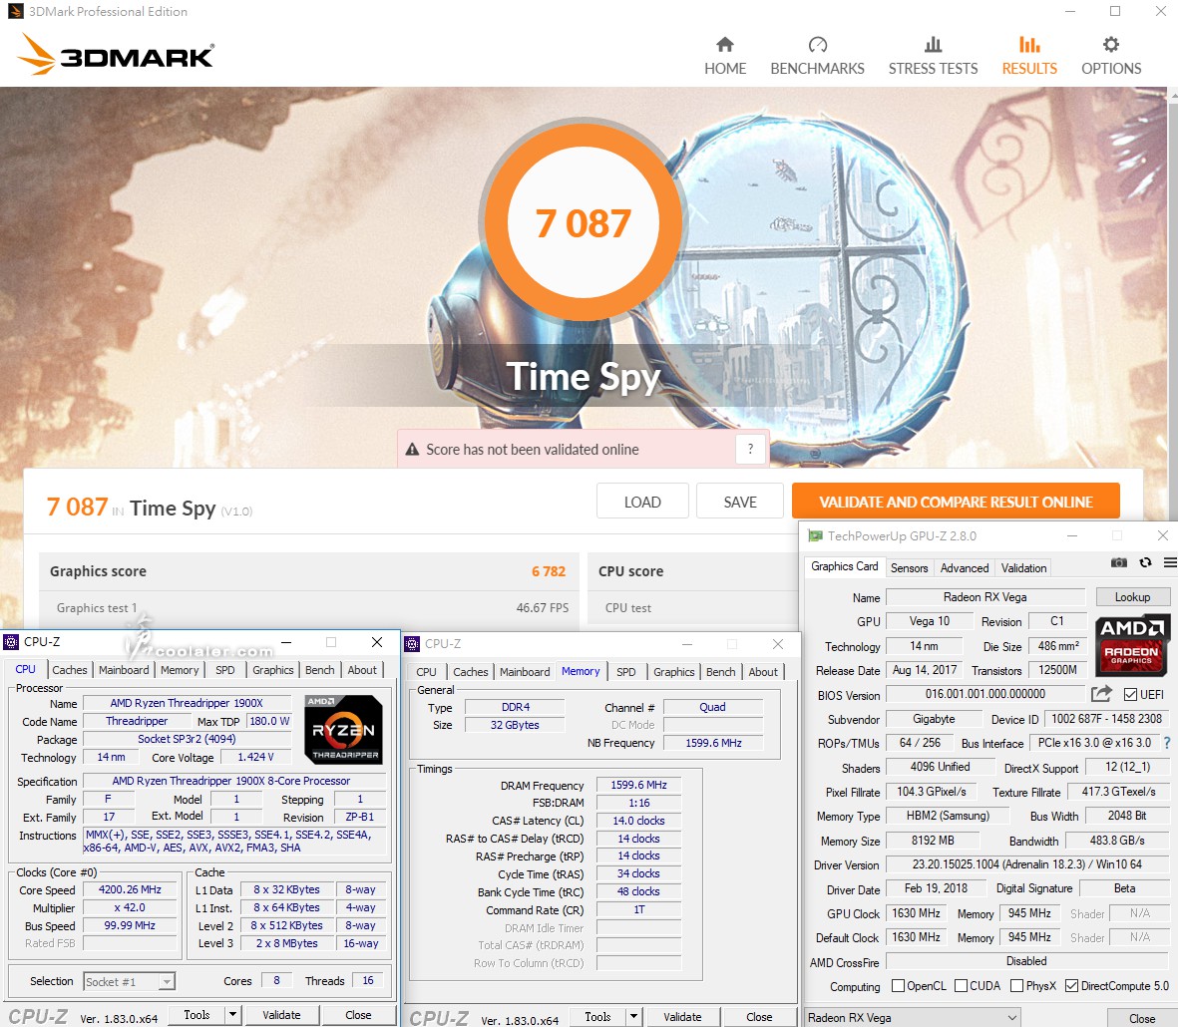This screenshot has height=1027, width=1178.
Task: Click the Graphics score value 6 782
Action: [549, 571]
